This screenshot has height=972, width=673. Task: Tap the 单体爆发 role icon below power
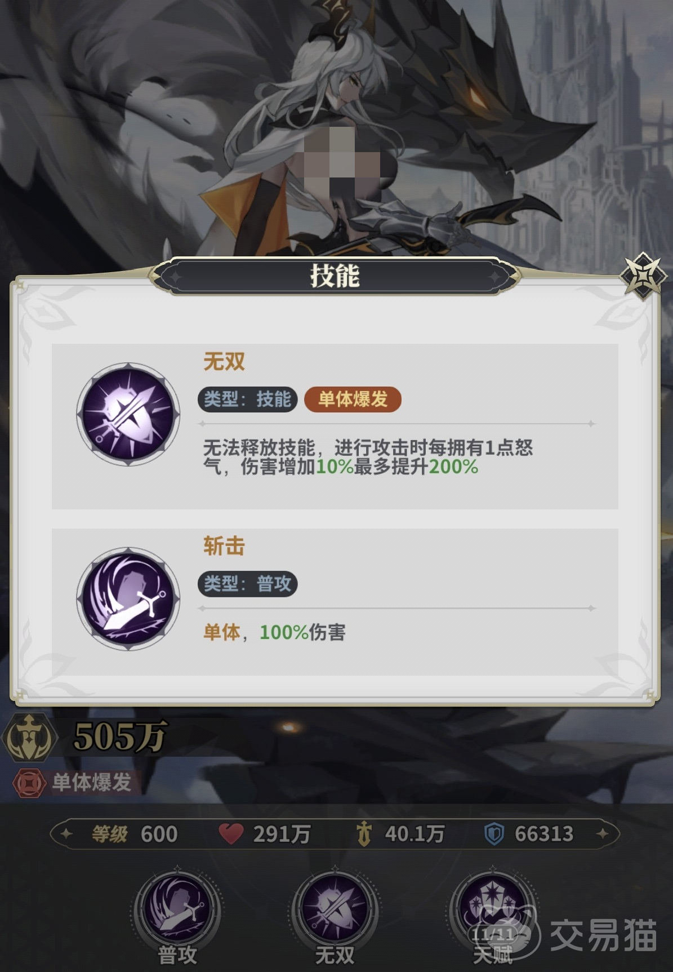(29, 783)
